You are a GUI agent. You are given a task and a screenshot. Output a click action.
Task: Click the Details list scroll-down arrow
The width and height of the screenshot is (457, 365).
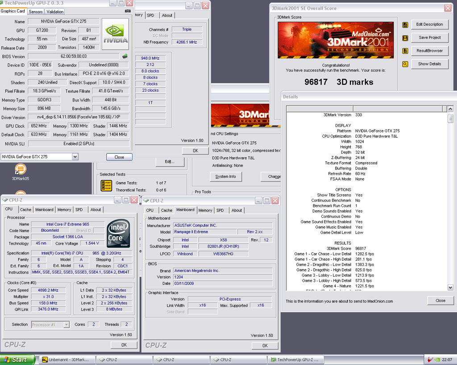[450, 287]
